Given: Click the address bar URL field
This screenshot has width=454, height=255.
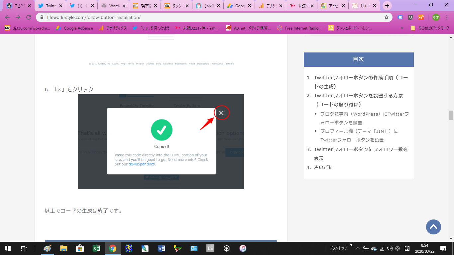Looking at the screenshot, I should pos(213,17).
